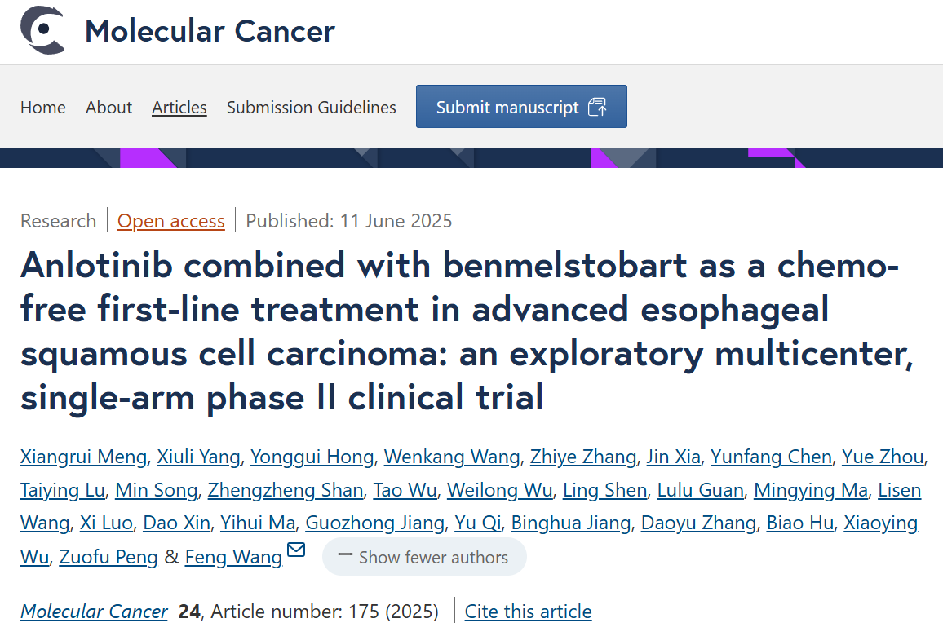Image resolution: width=943 pixels, height=636 pixels.
Task: Click author Yue Zhou
Action: (x=883, y=457)
